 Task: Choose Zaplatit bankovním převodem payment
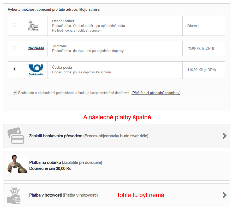(x=117, y=136)
